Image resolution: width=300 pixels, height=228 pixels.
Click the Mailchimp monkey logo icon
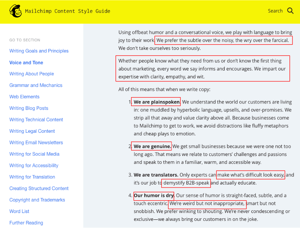click(x=15, y=11)
